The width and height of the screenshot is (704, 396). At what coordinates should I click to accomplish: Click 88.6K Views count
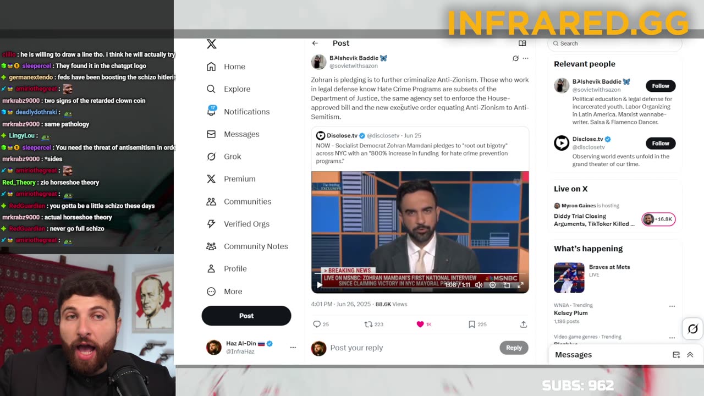point(391,304)
